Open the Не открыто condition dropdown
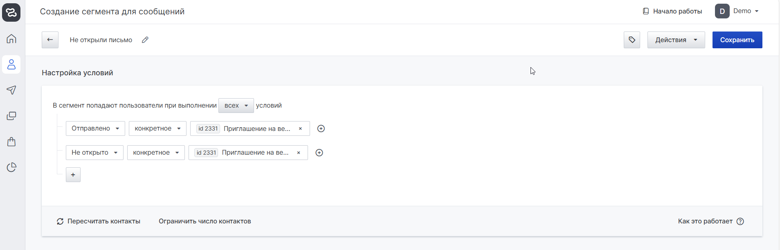 click(x=94, y=153)
